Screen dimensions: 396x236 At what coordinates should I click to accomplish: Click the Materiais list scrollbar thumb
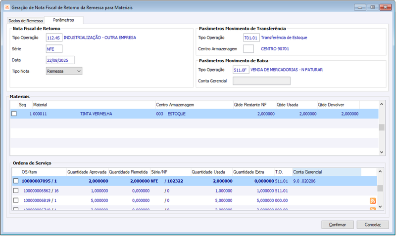tap(382, 127)
